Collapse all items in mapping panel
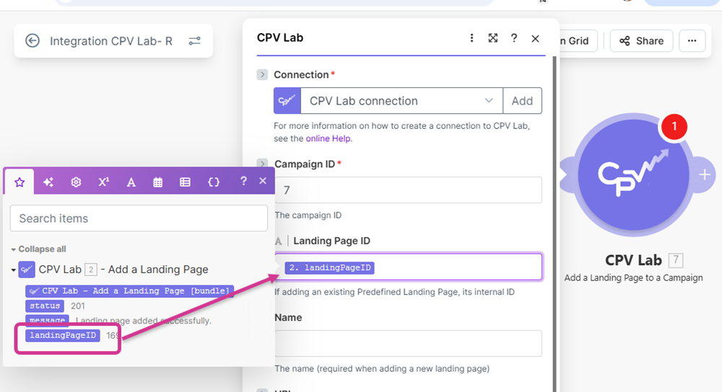 point(39,249)
